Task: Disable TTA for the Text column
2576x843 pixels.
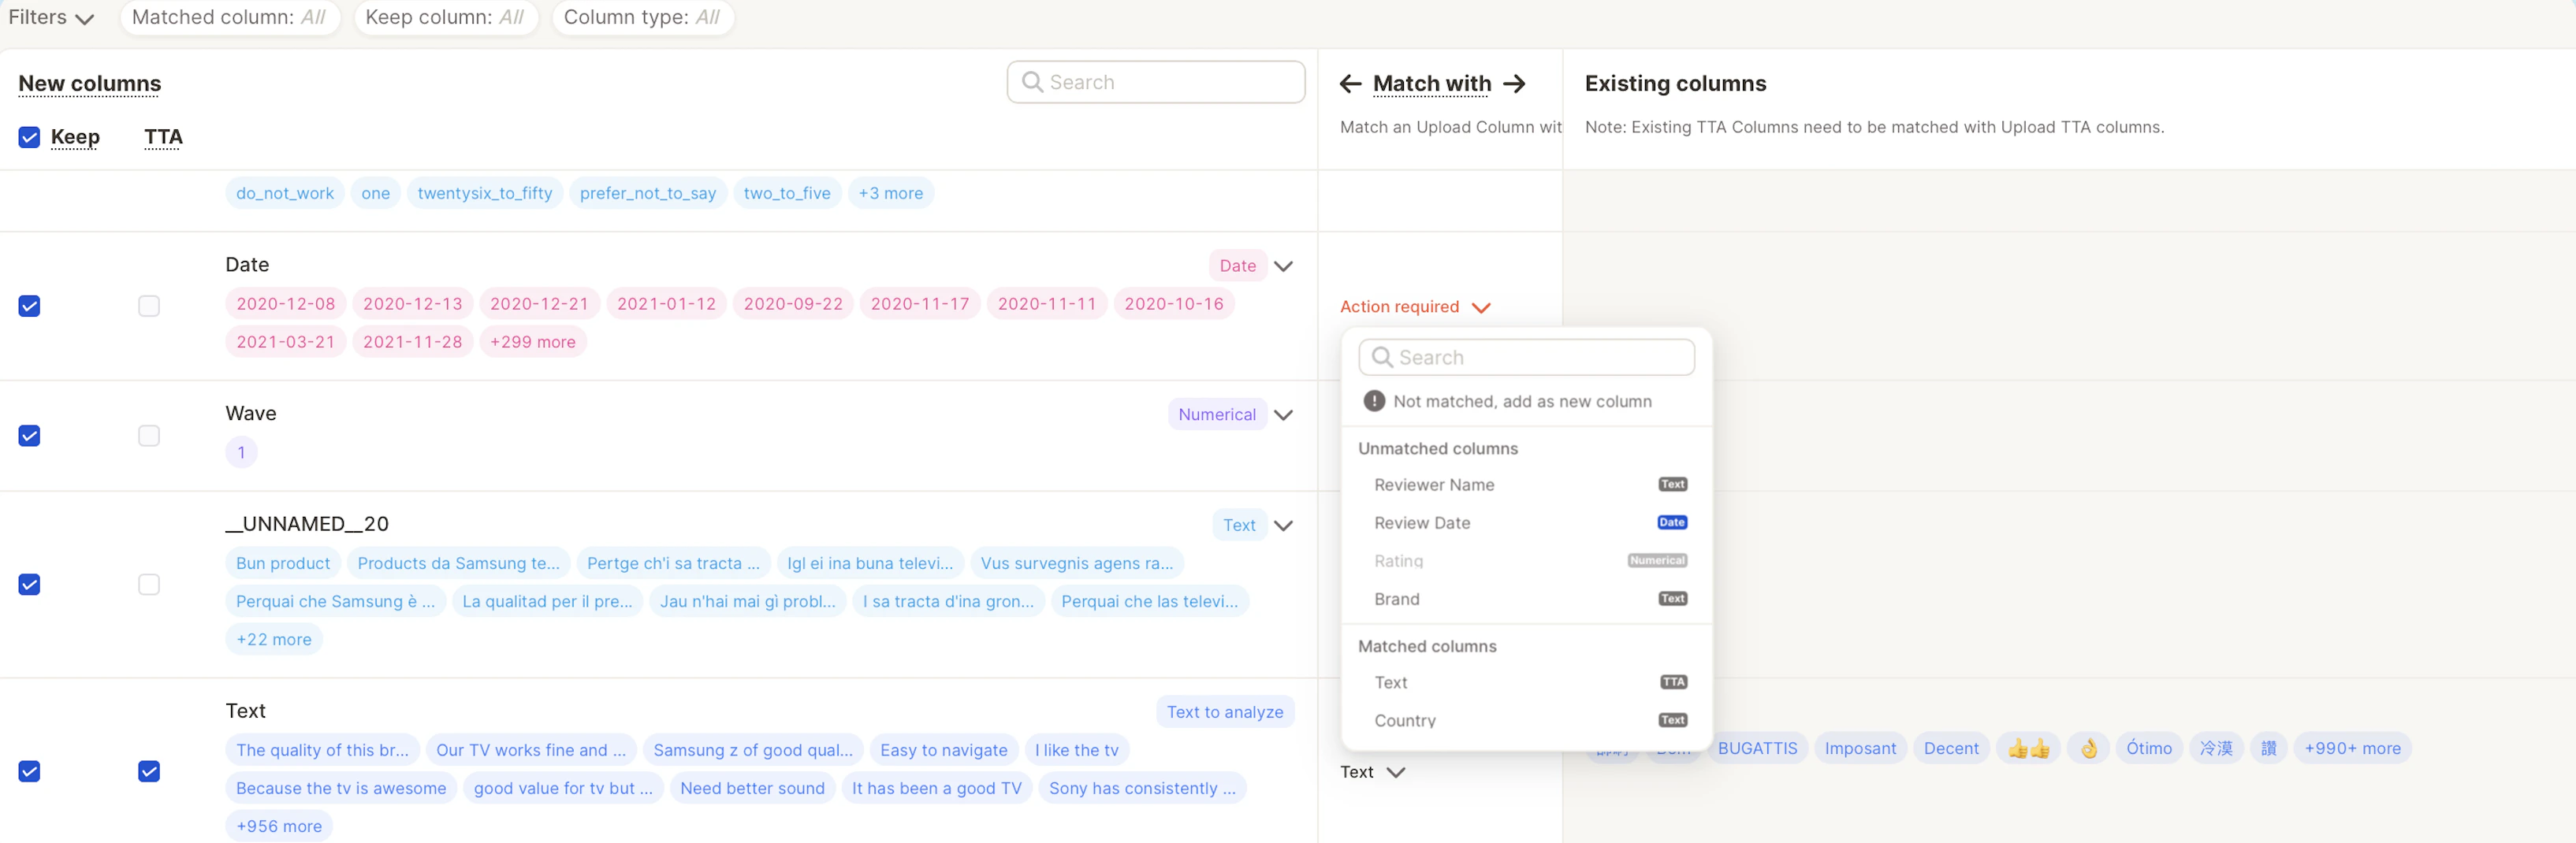Action: 149,771
